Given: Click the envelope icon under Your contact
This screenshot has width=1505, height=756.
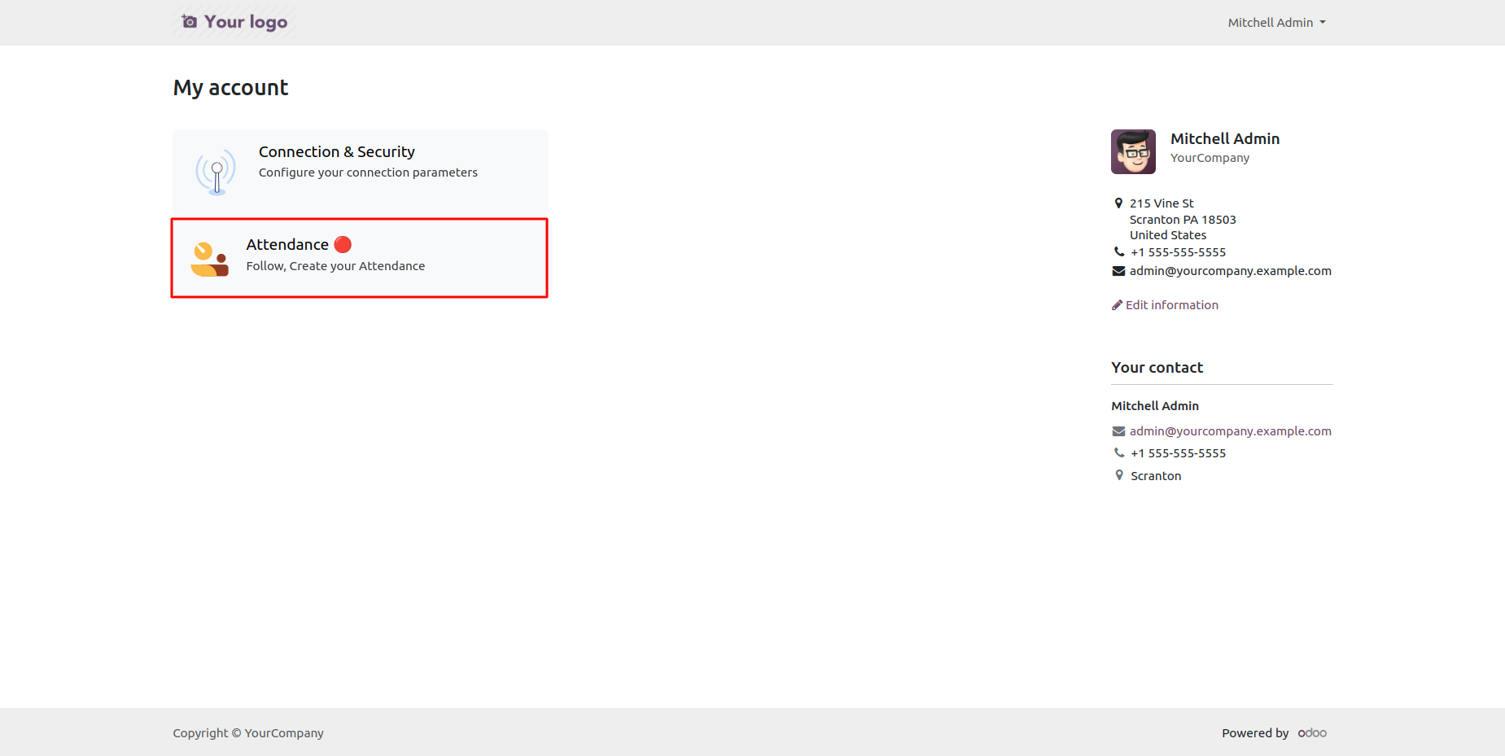Looking at the screenshot, I should [1118, 431].
